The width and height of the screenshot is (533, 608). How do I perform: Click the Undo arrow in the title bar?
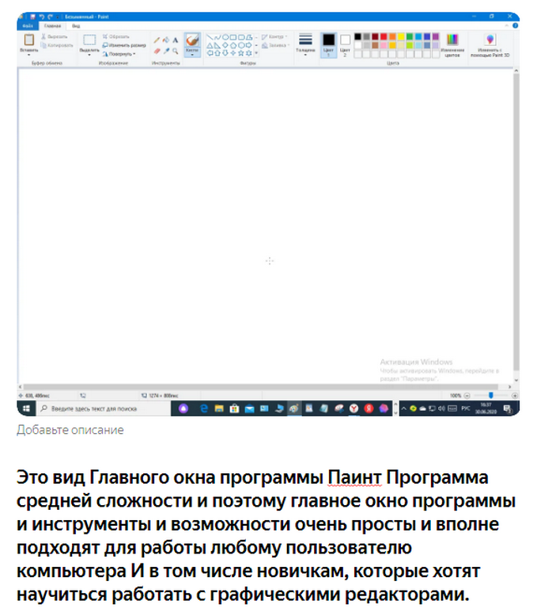pos(42,17)
